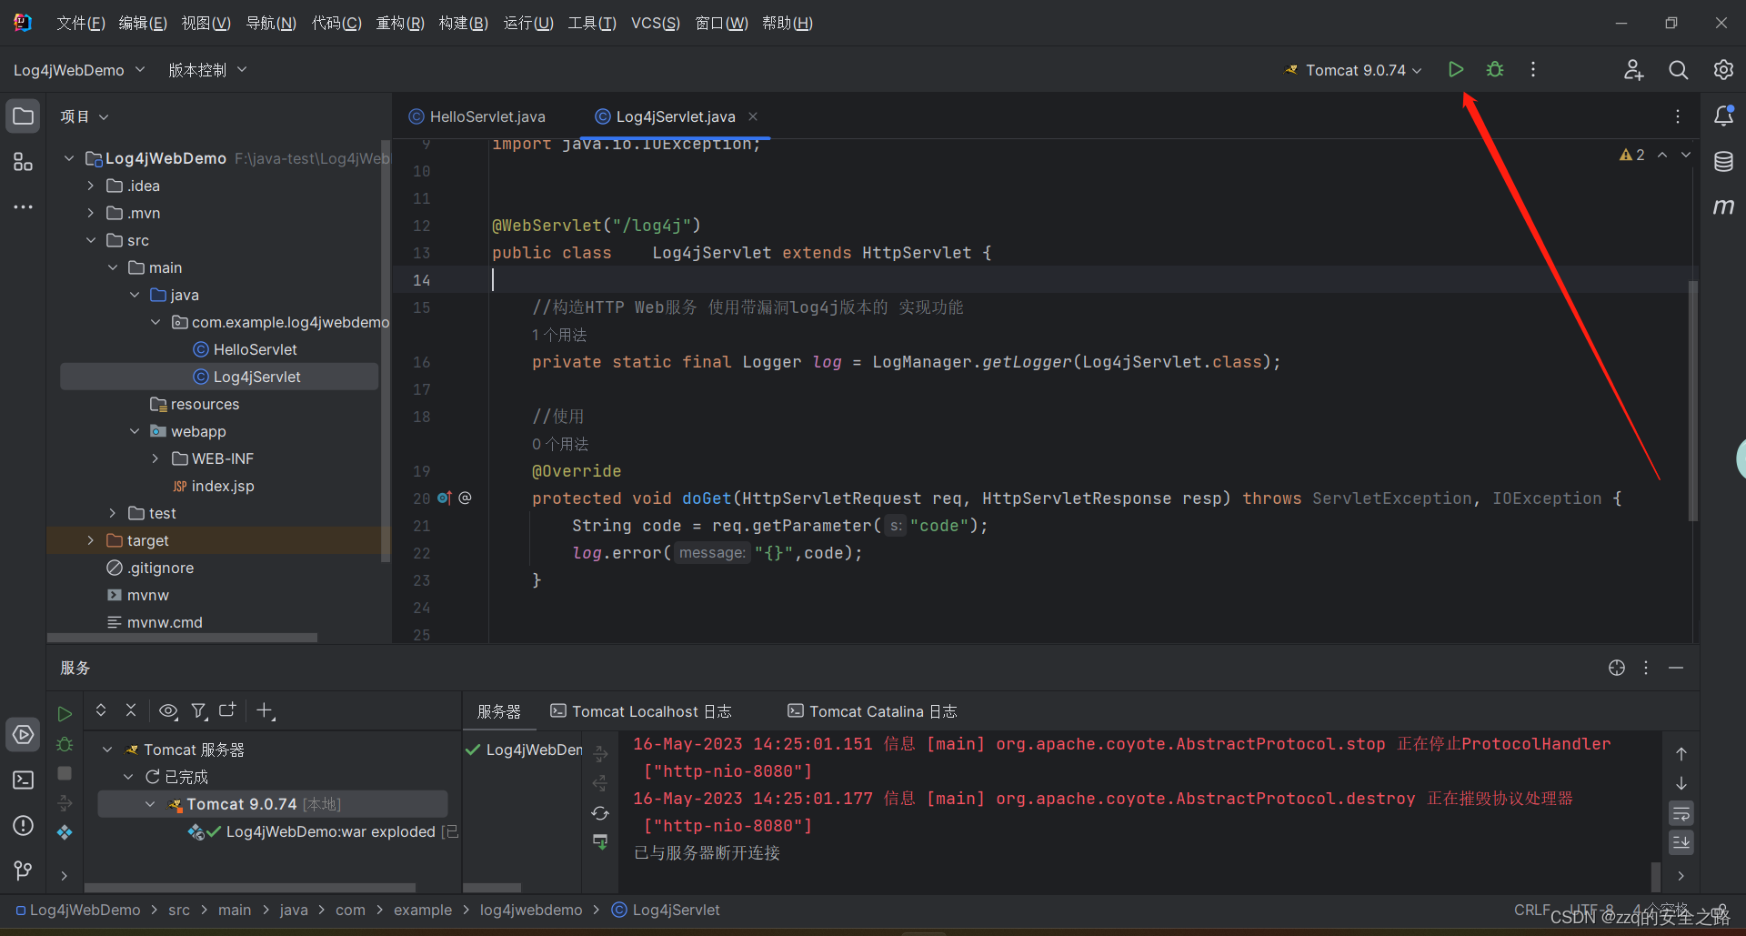Open the Structure tool window

[x=23, y=162]
